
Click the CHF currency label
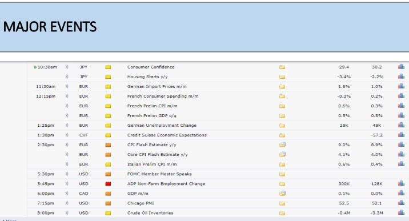[83, 135]
